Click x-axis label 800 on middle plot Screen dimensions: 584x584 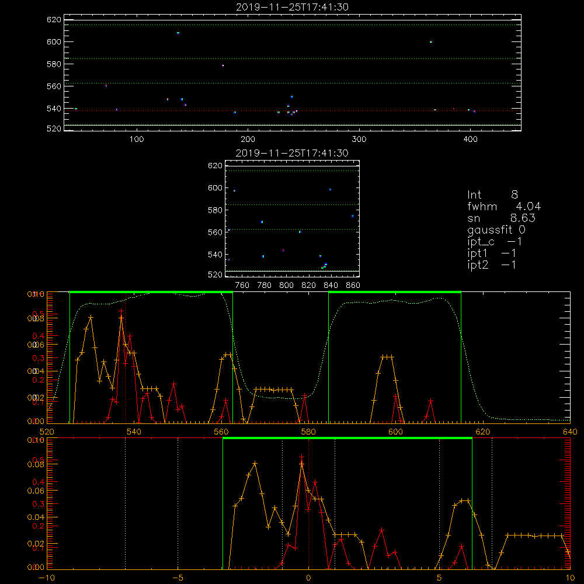(286, 286)
